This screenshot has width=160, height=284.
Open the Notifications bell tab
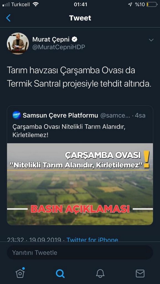coord(100,273)
